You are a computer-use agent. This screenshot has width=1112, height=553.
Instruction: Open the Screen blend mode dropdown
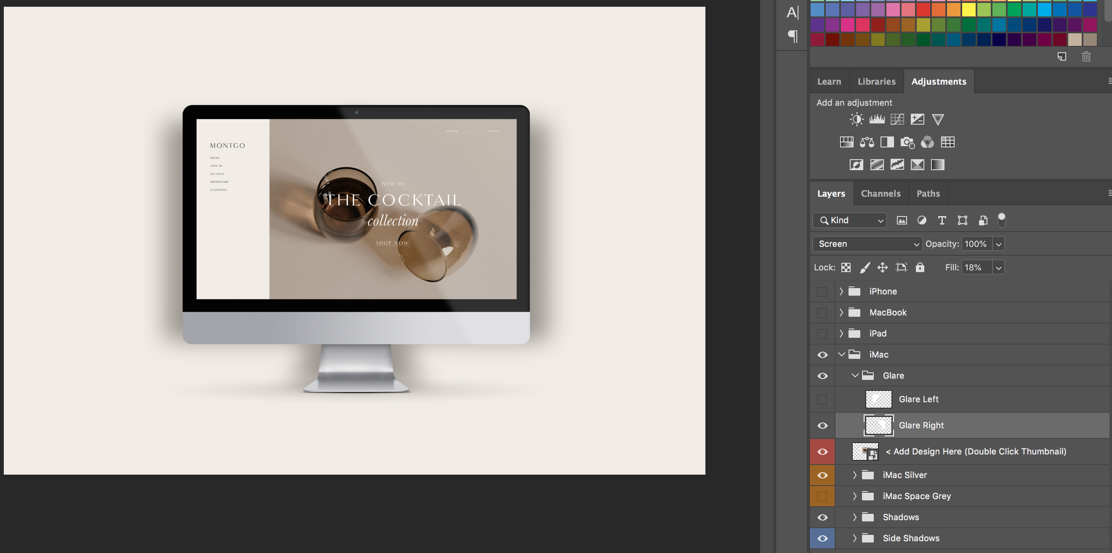click(x=867, y=244)
